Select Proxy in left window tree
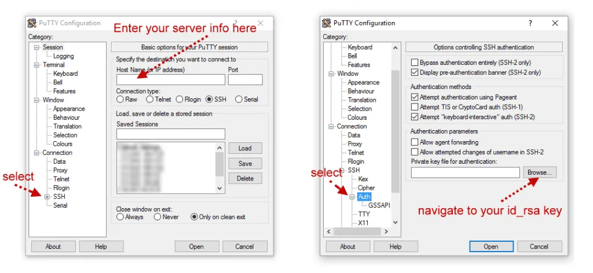The height and width of the screenshot is (273, 593). click(60, 170)
